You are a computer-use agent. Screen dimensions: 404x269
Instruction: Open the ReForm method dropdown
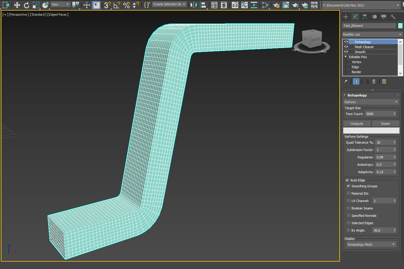(x=371, y=102)
